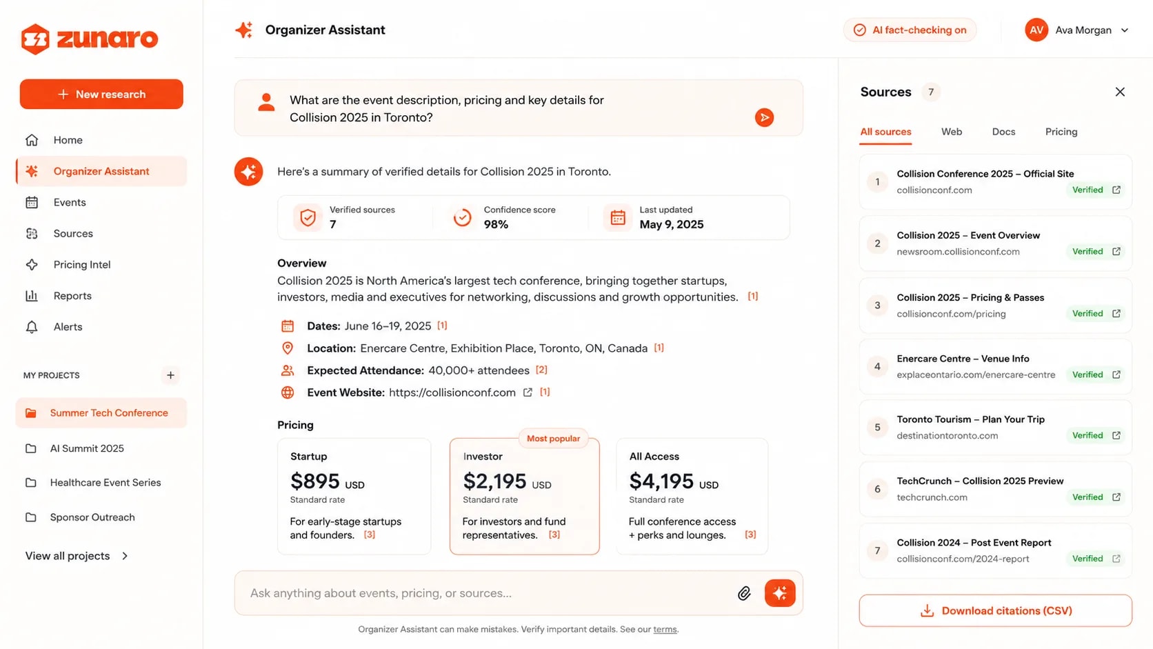Open external link for 2024 Post Event Report

[x=1116, y=559]
